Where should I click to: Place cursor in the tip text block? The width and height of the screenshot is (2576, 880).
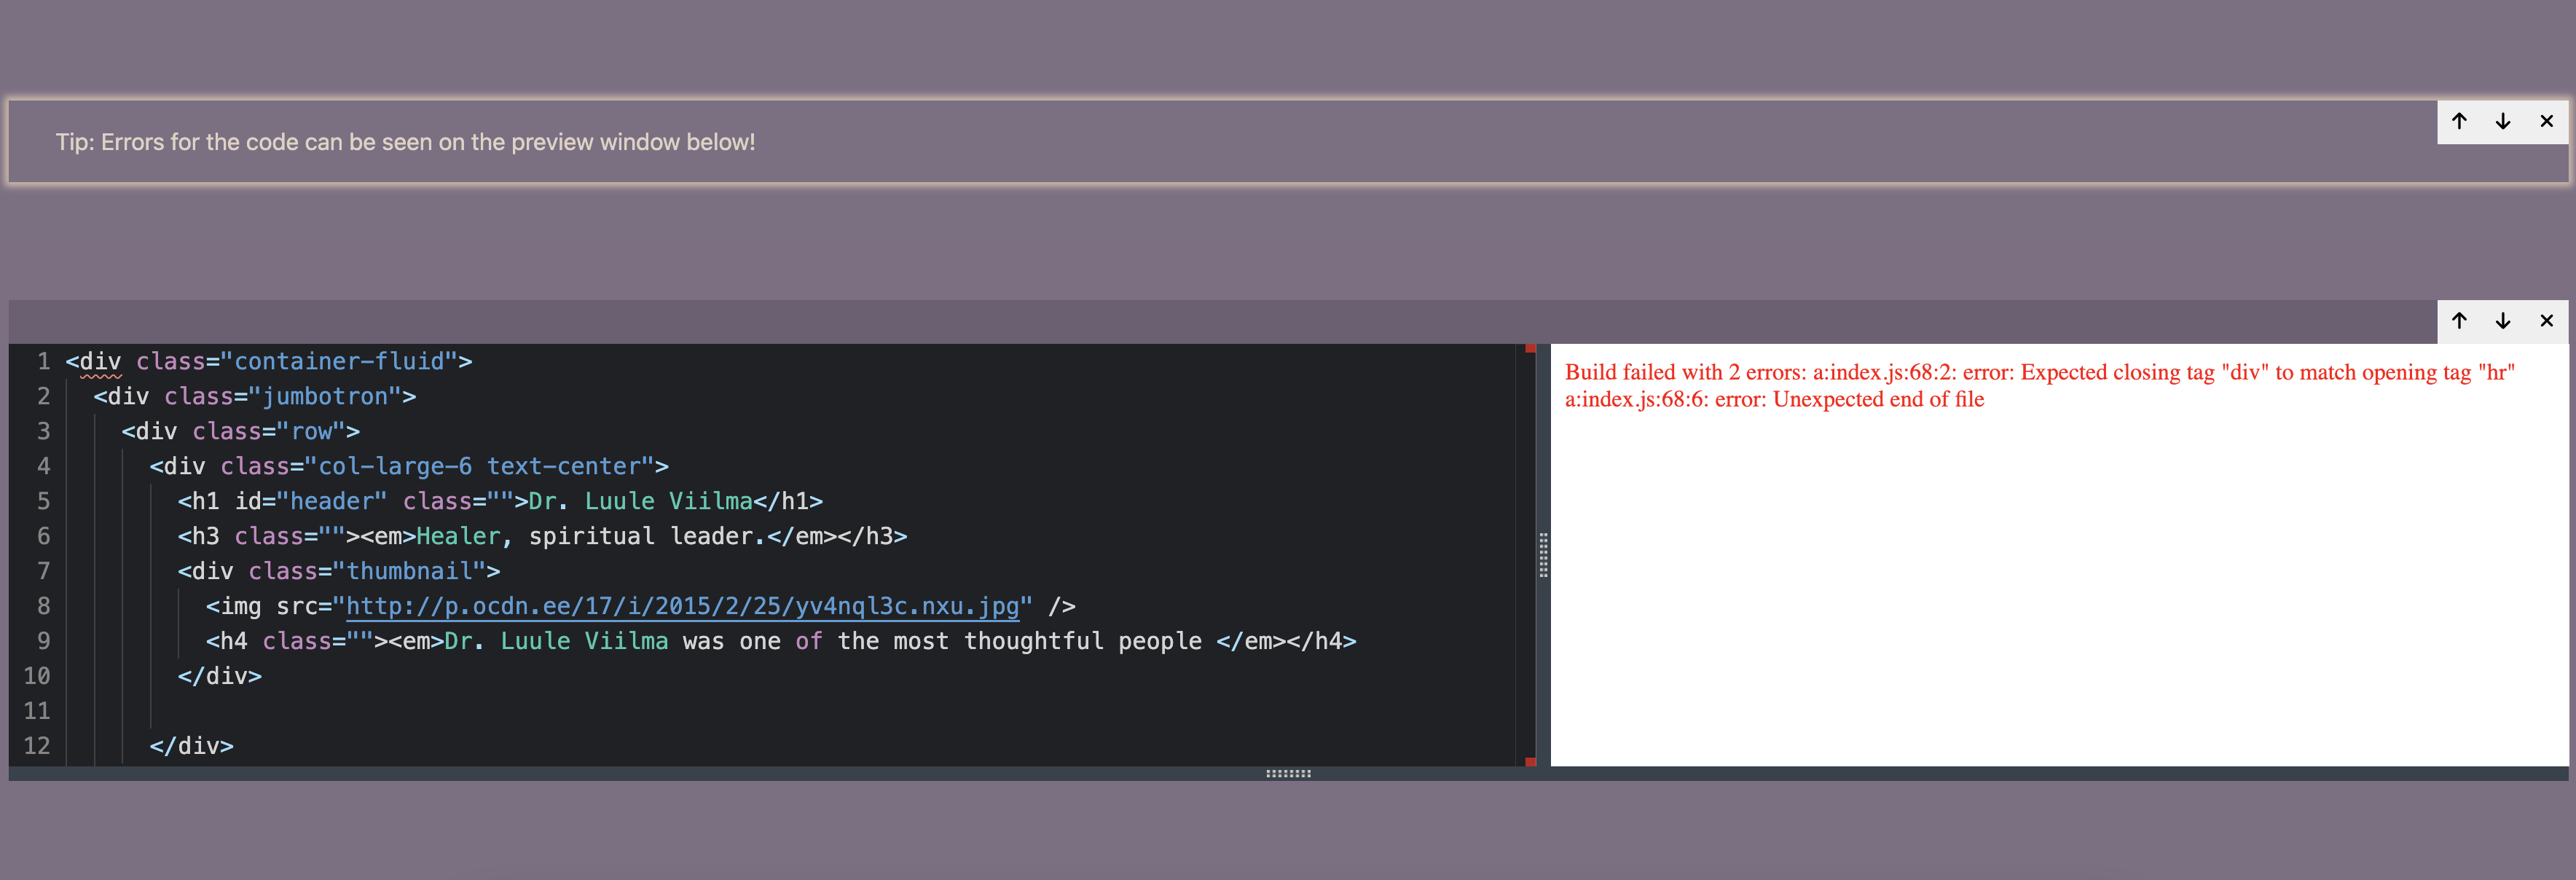(405, 142)
